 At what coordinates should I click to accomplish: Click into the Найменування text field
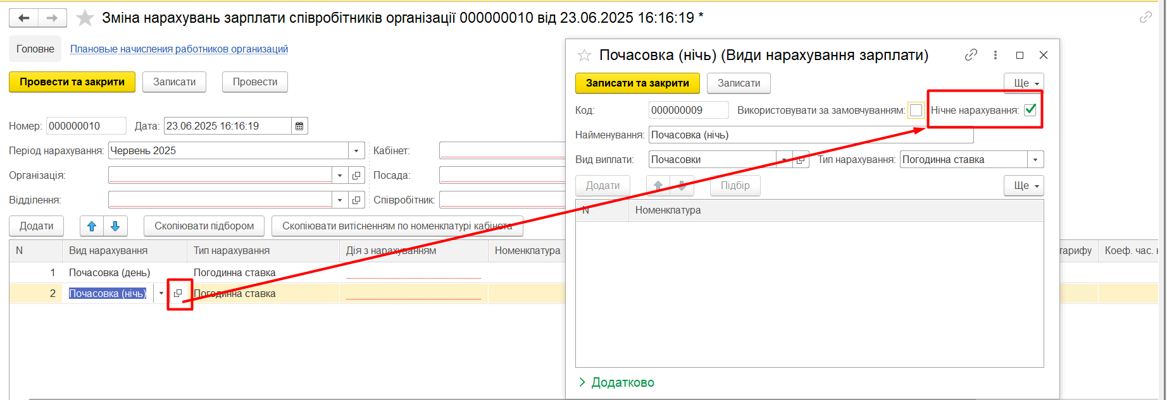(x=810, y=135)
